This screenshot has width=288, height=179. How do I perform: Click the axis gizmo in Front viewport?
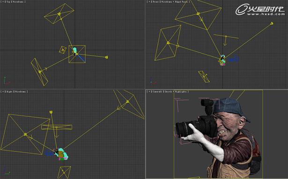click(153, 81)
